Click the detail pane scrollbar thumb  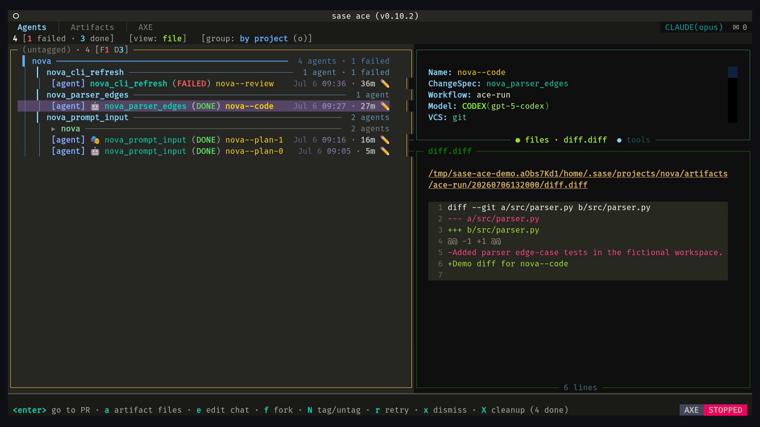pos(733,72)
